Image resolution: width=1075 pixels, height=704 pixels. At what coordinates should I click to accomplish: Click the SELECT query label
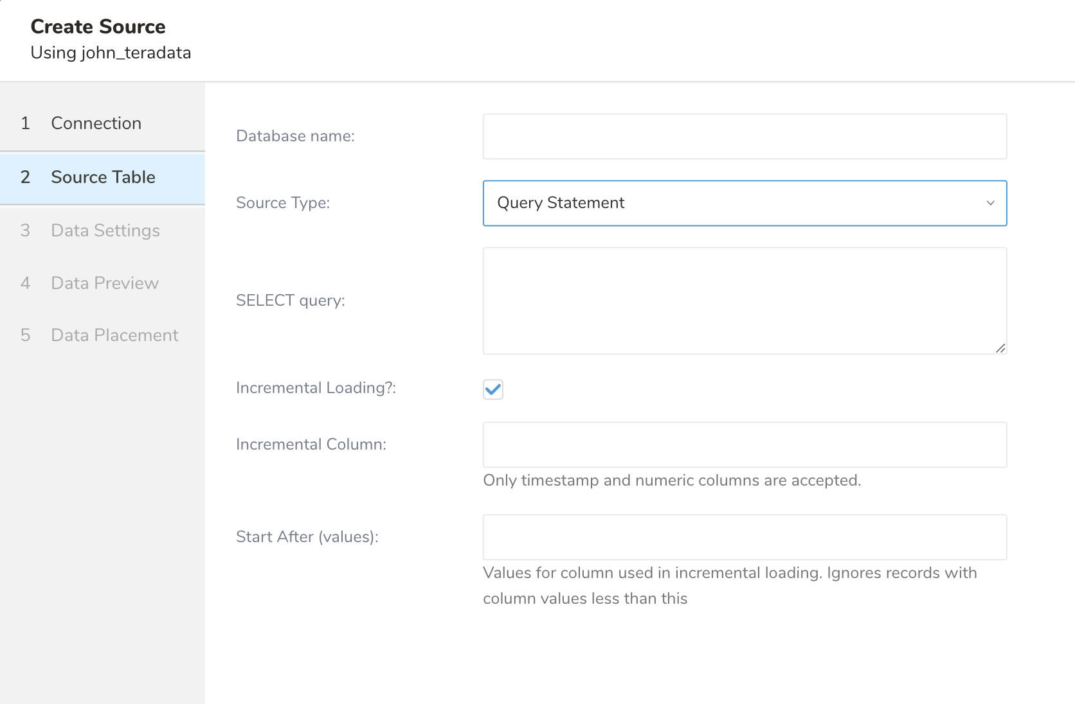pos(291,301)
